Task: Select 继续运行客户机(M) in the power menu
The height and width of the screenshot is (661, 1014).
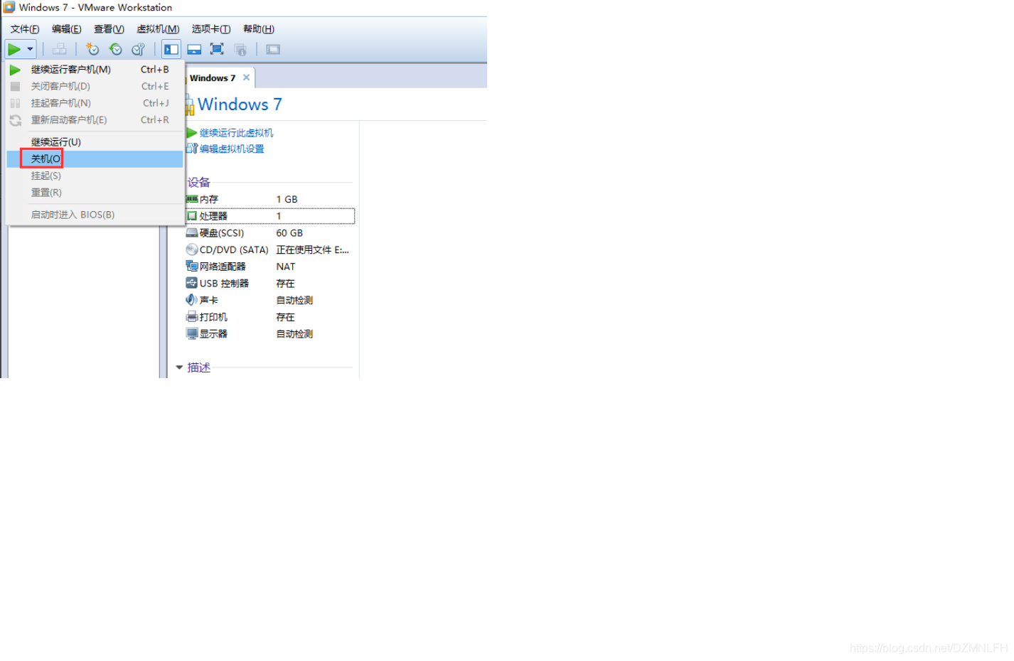Action: coord(95,70)
